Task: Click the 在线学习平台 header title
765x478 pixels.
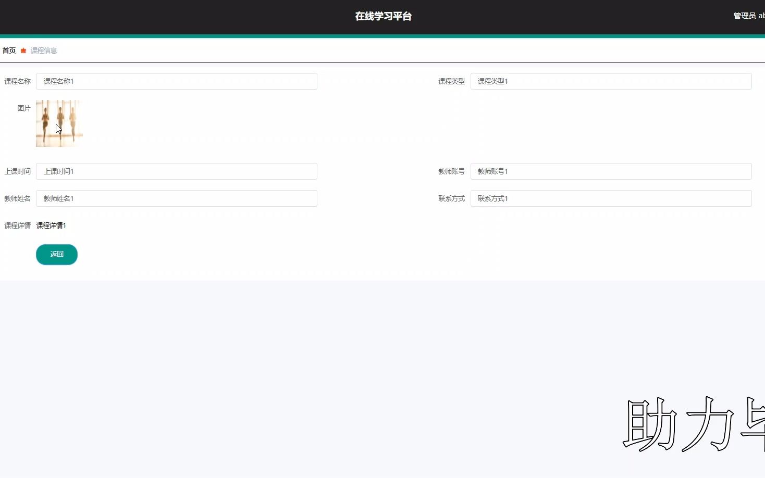Action: 383,16
